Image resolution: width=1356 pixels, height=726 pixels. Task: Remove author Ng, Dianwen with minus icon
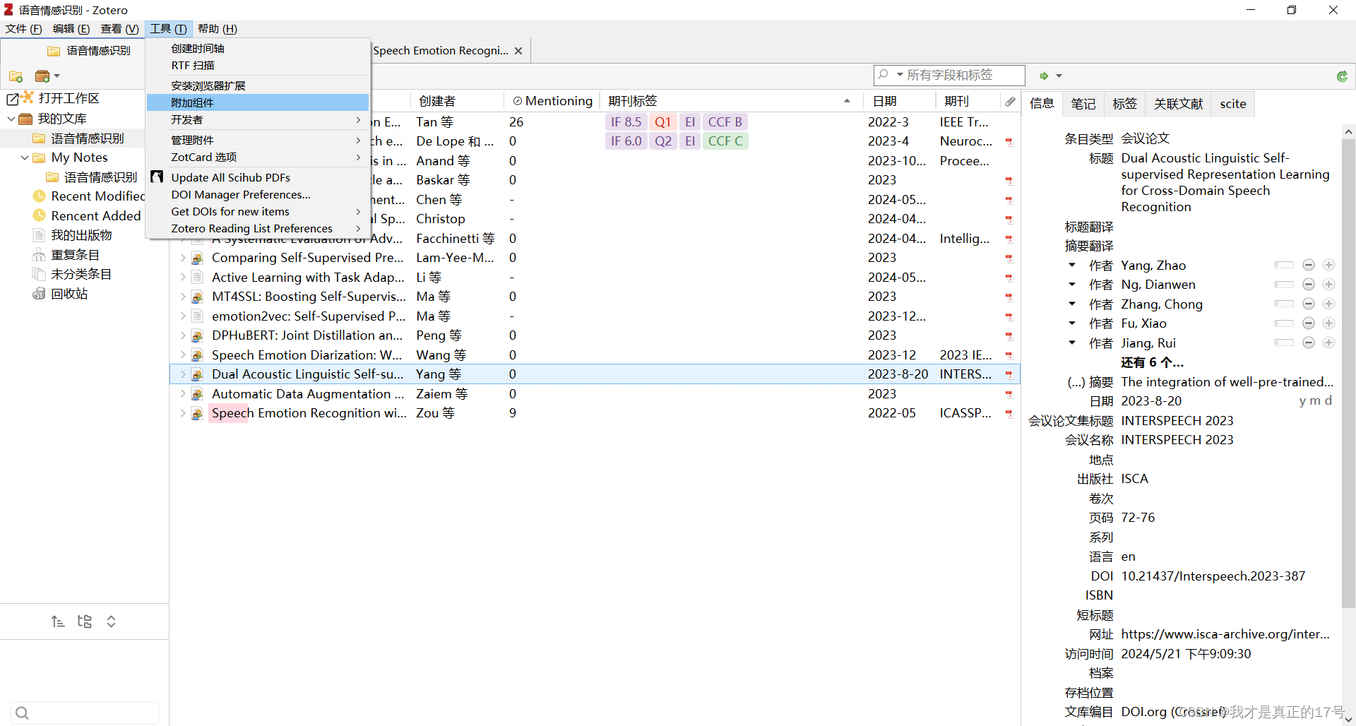point(1309,285)
